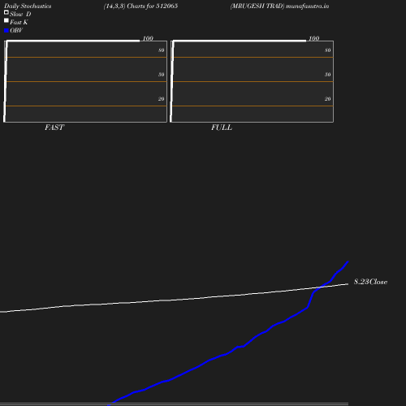Click the '20' level in FAST chart
Image resolution: width=406 pixels, height=406 pixels.
[x=162, y=99]
